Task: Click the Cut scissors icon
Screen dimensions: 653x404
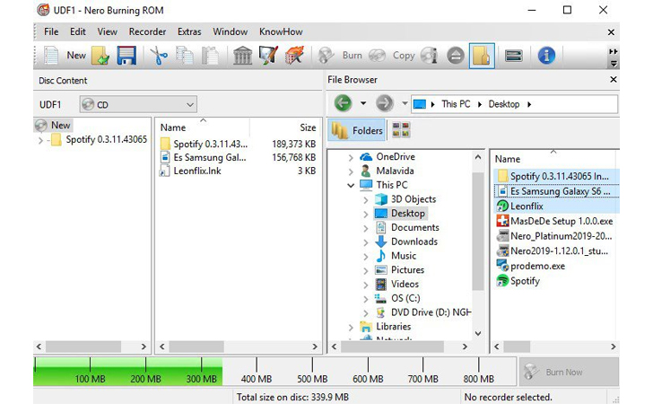Action: click(x=159, y=56)
